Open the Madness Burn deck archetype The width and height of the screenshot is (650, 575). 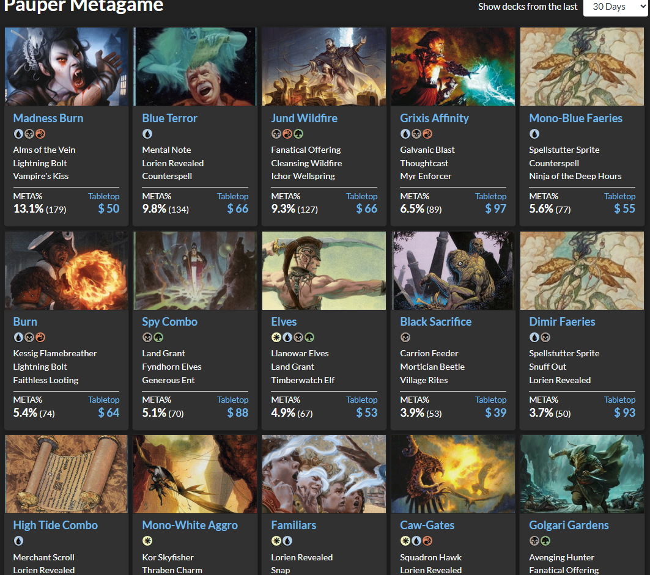(x=48, y=118)
